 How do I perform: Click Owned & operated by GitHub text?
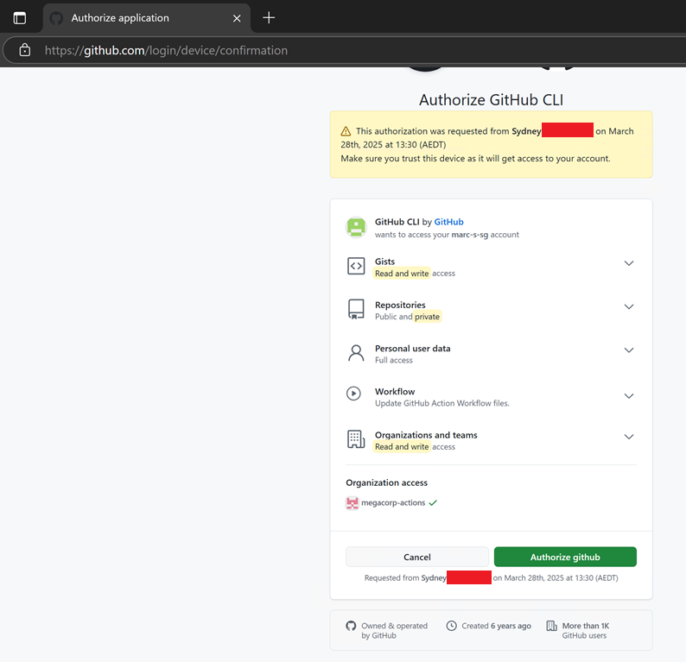394,631
